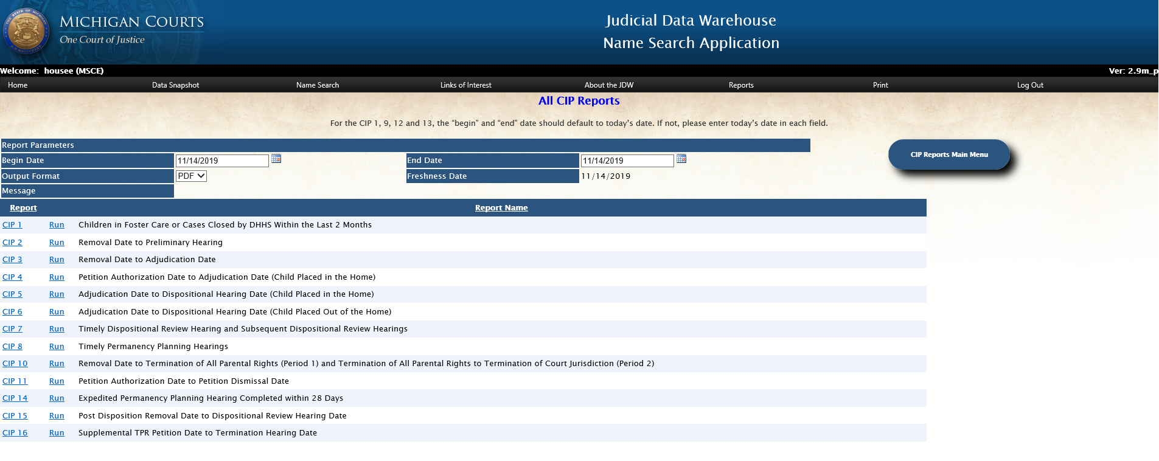The height and width of the screenshot is (461, 1159).
Task: Open the Name Search menu item
Action: click(317, 85)
